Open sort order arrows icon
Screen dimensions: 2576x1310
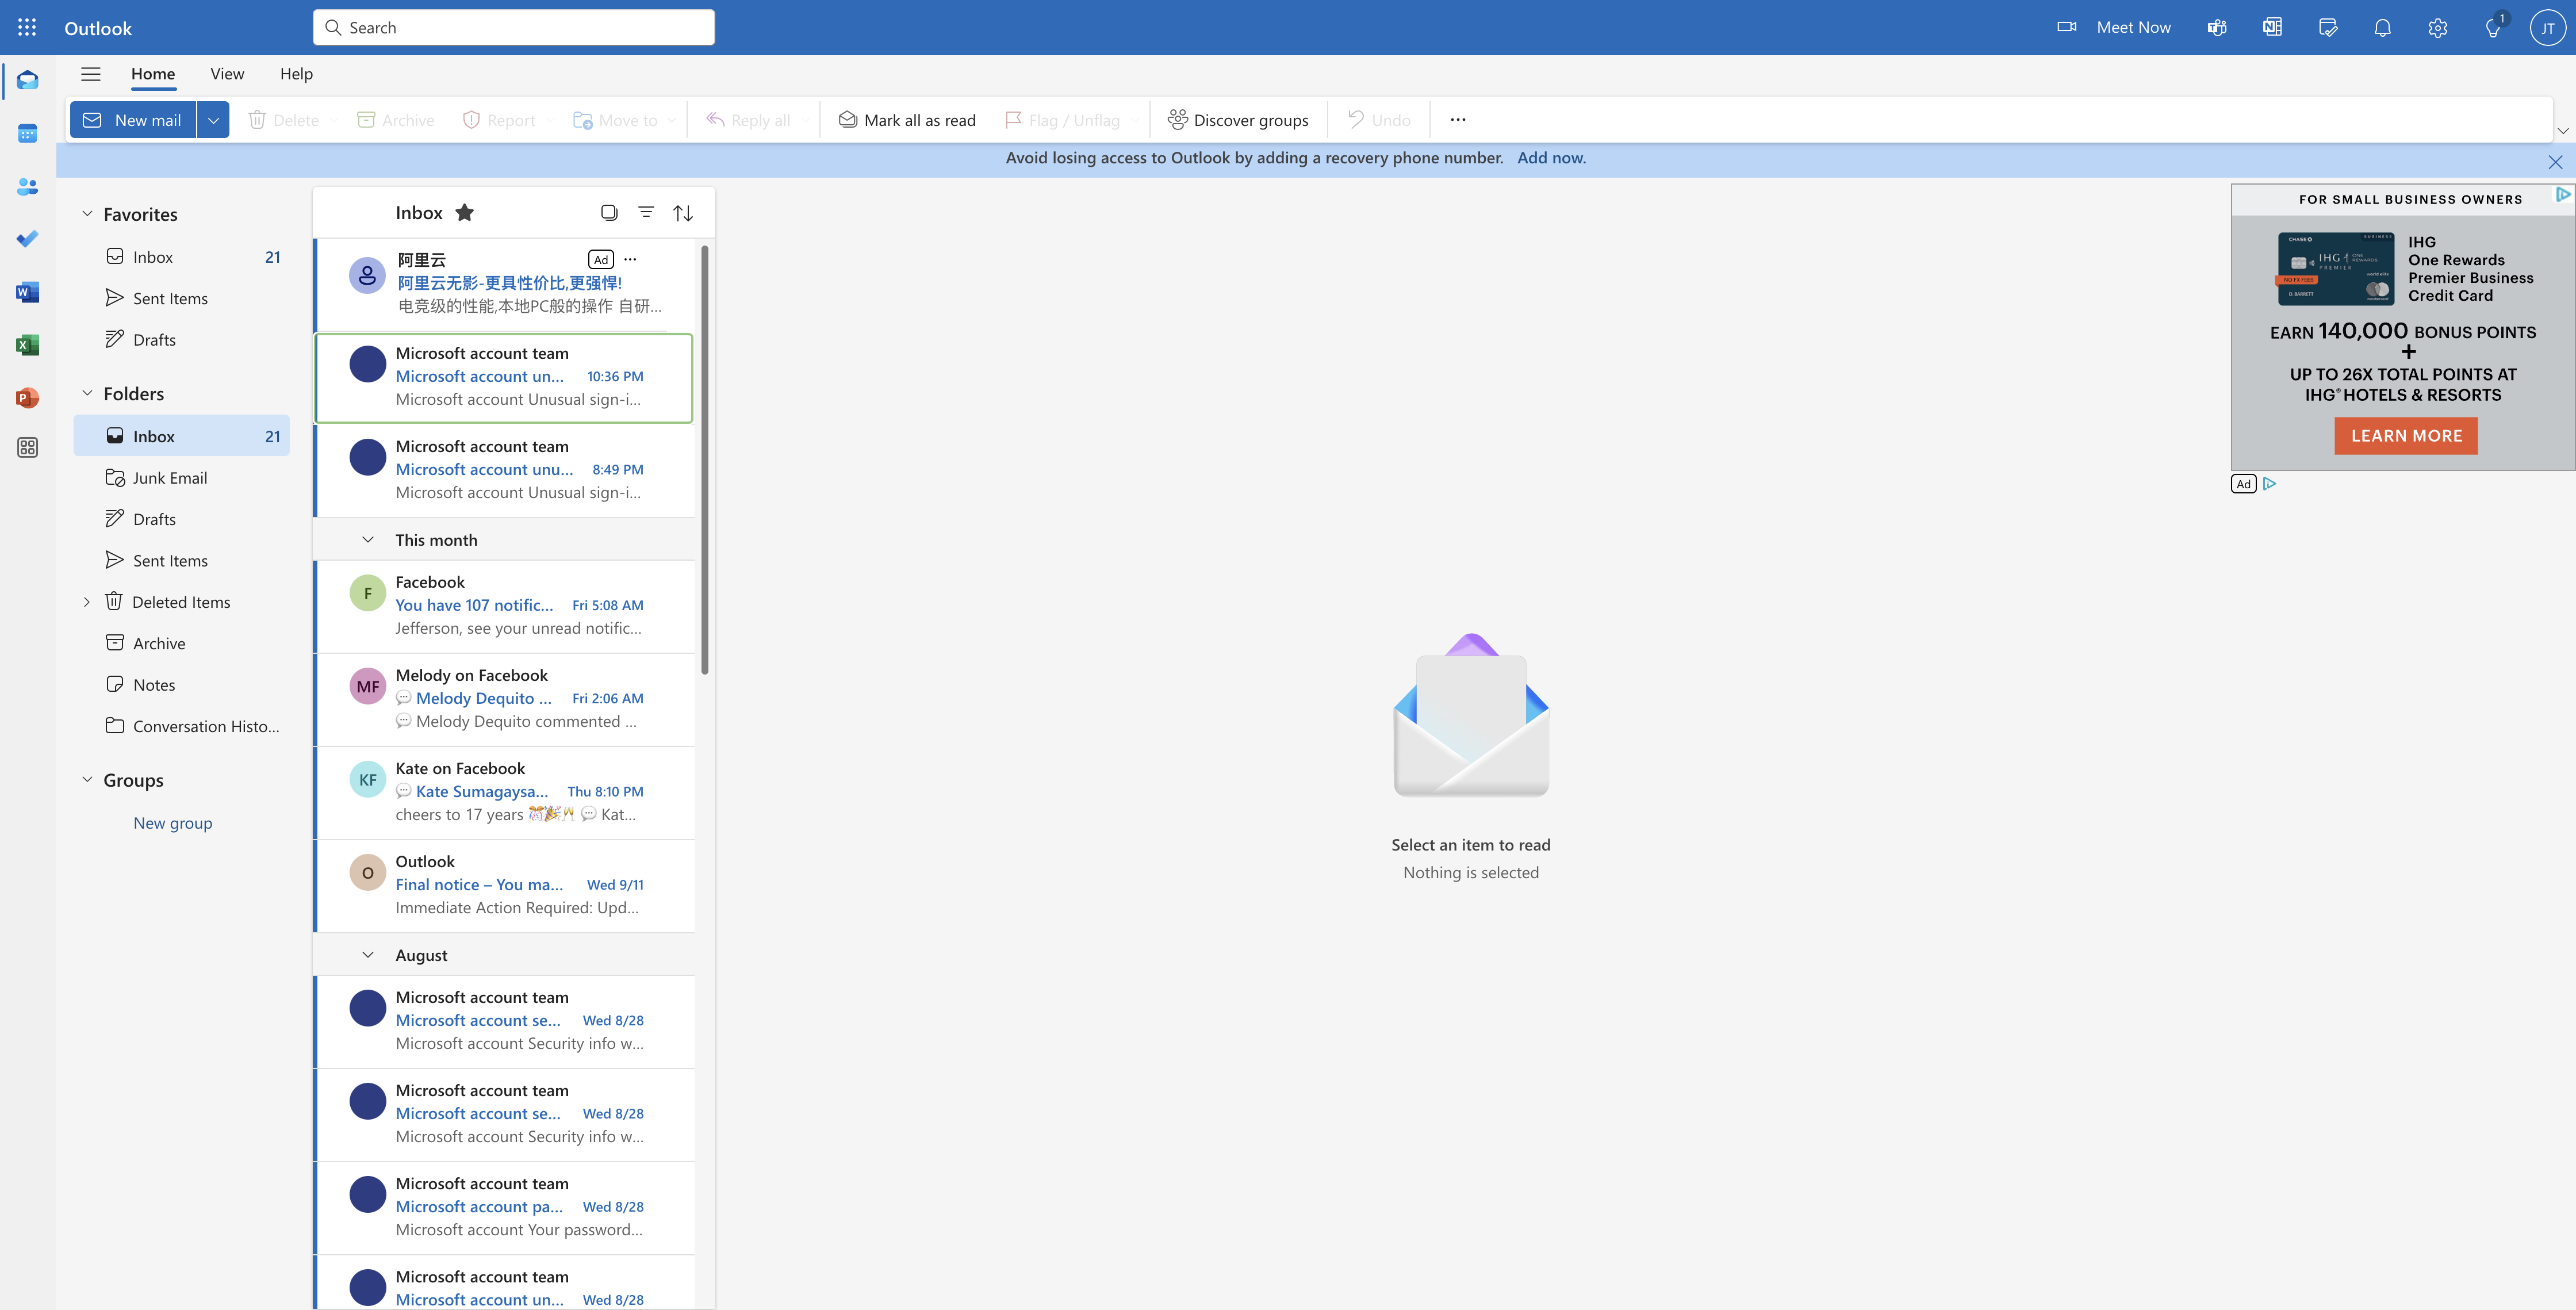coord(683,213)
